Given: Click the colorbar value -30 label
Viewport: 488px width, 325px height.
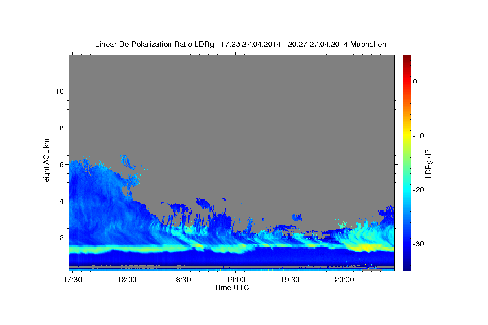Looking at the screenshot, I should pos(418,244).
